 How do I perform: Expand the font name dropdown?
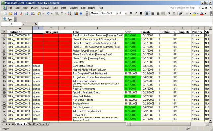[x=117, y=13]
